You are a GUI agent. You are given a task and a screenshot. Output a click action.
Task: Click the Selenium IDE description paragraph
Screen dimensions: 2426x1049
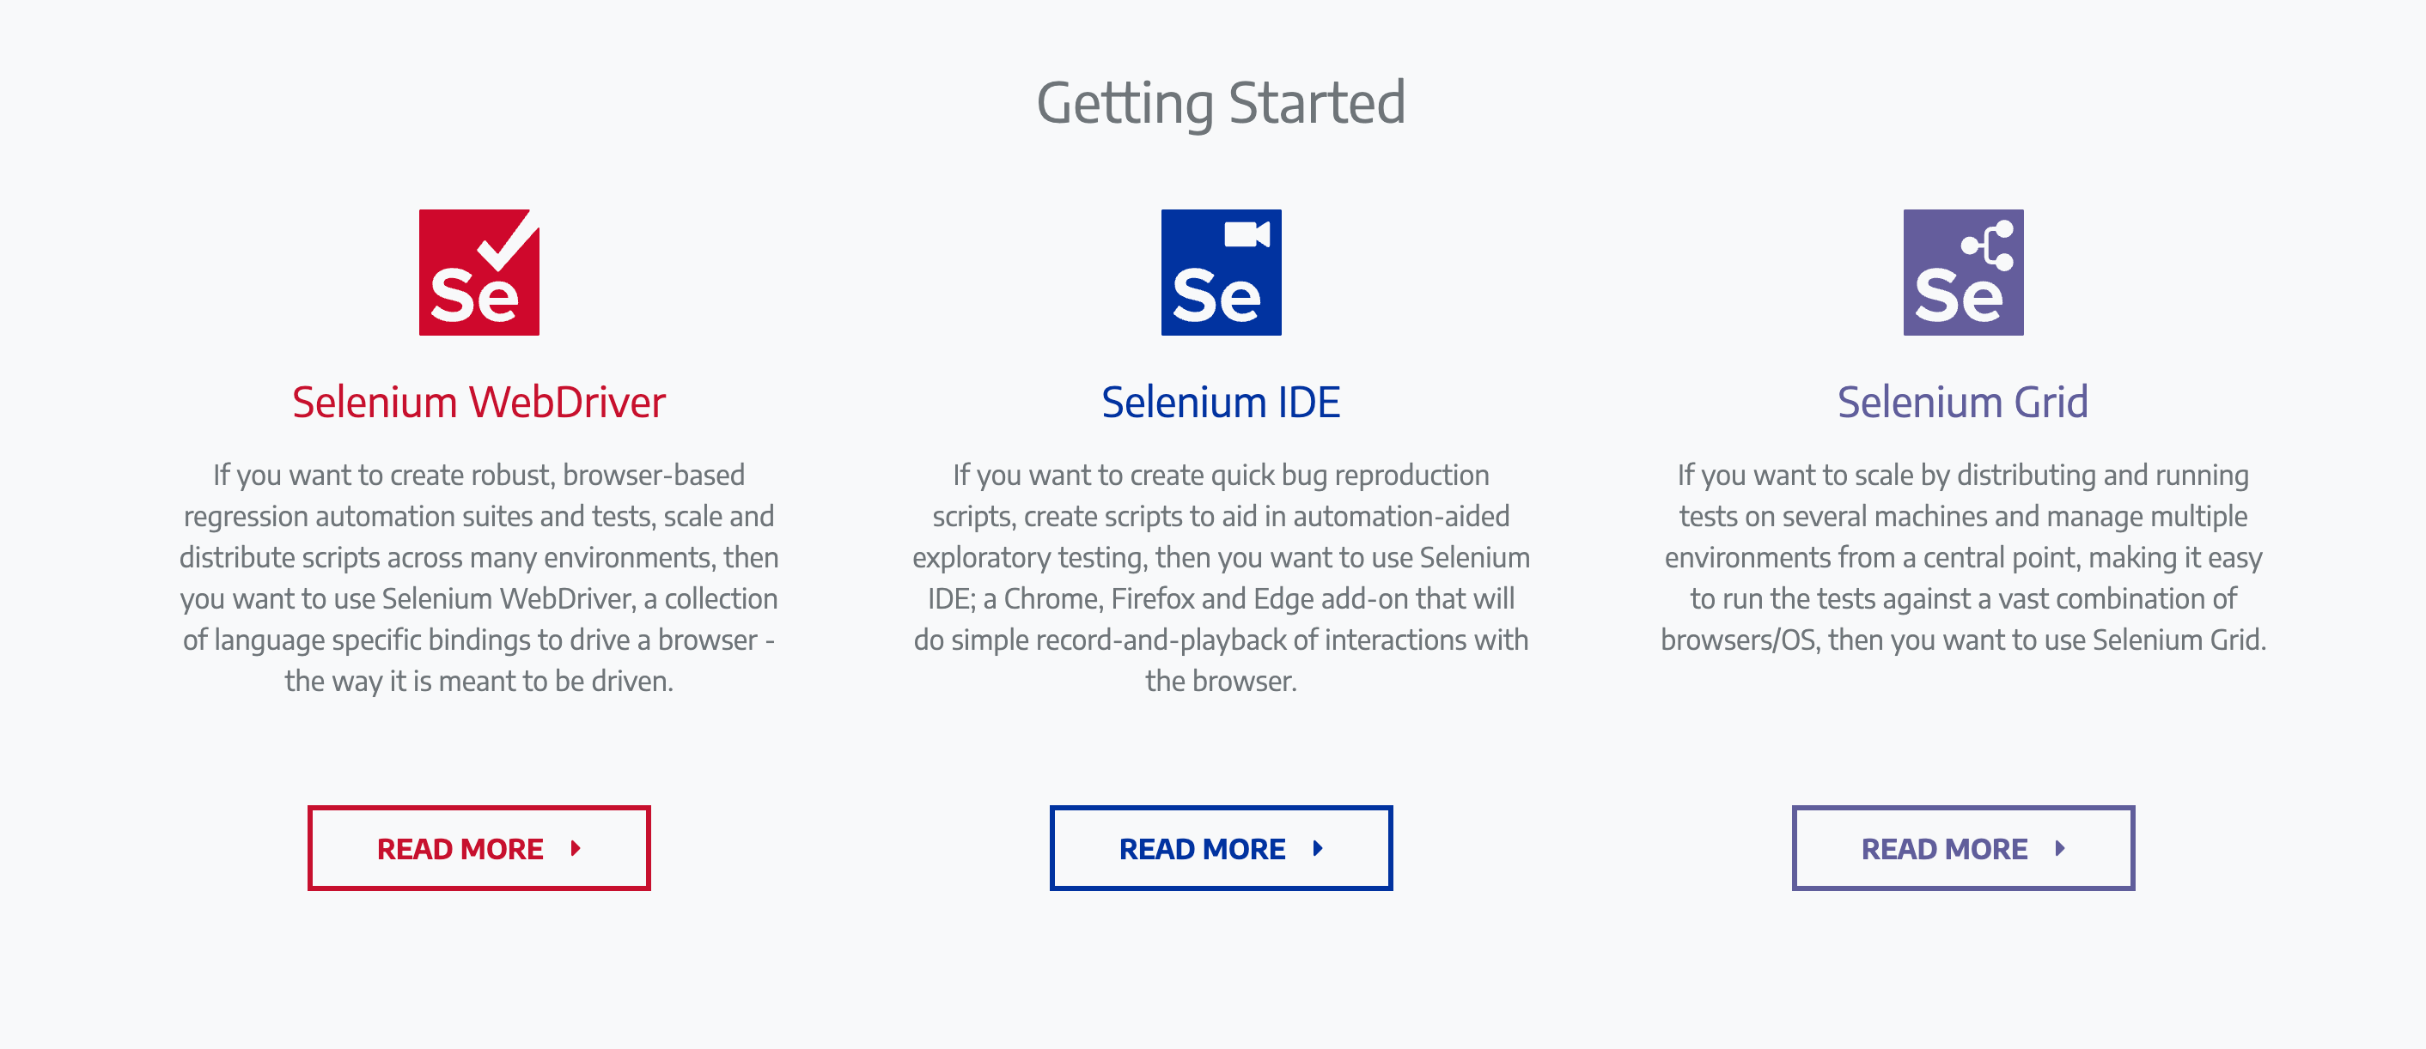click(1221, 578)
